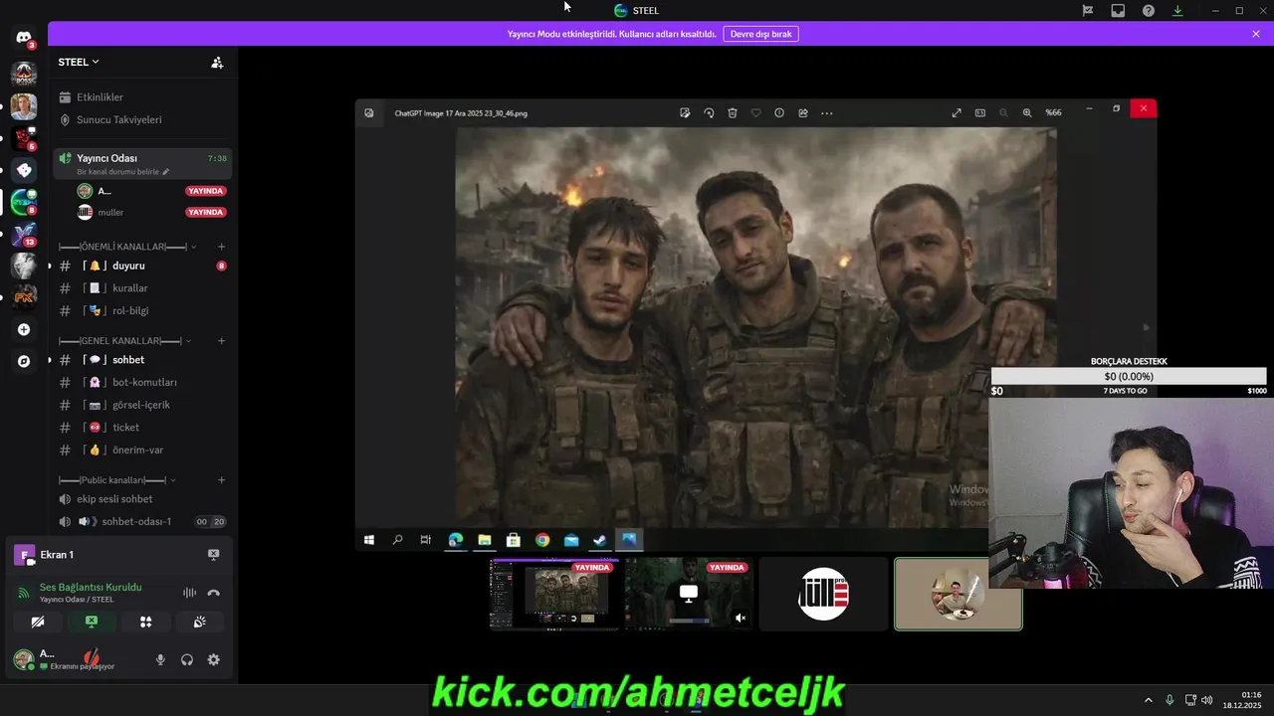Collapse GENEL KANALLAR category
The image size is (1274, 716).
(124, 341)
